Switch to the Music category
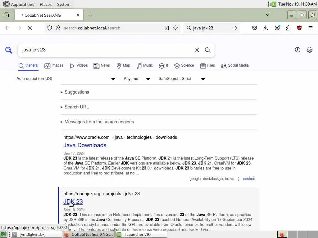 coord(145,66)
